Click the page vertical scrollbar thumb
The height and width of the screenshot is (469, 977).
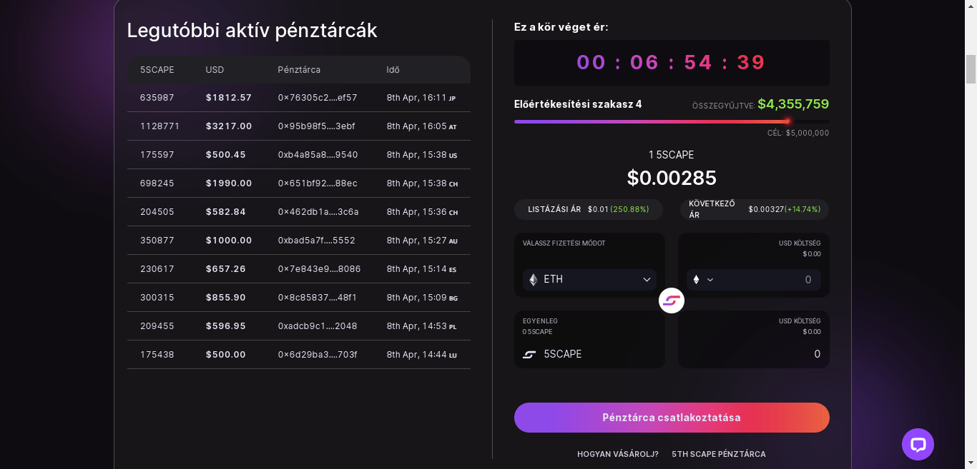(971, 69)
